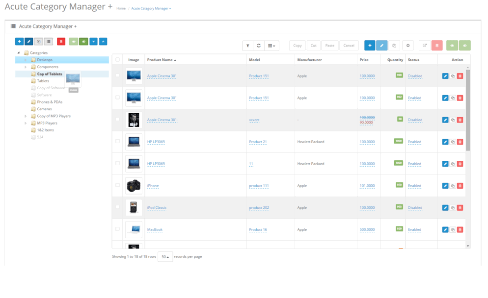This screenshot has height=298, width=488.
Task: Tick the checkbox for the iPhone row
Action: pyautogui.click(x=117, y=185)
